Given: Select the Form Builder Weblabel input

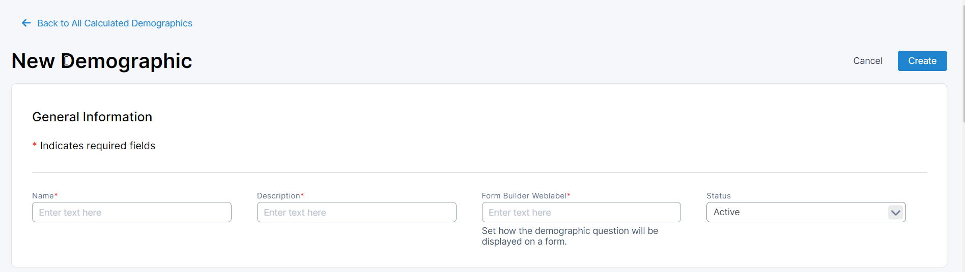Looking at the screenshot, I should click(x=581, y=213).
